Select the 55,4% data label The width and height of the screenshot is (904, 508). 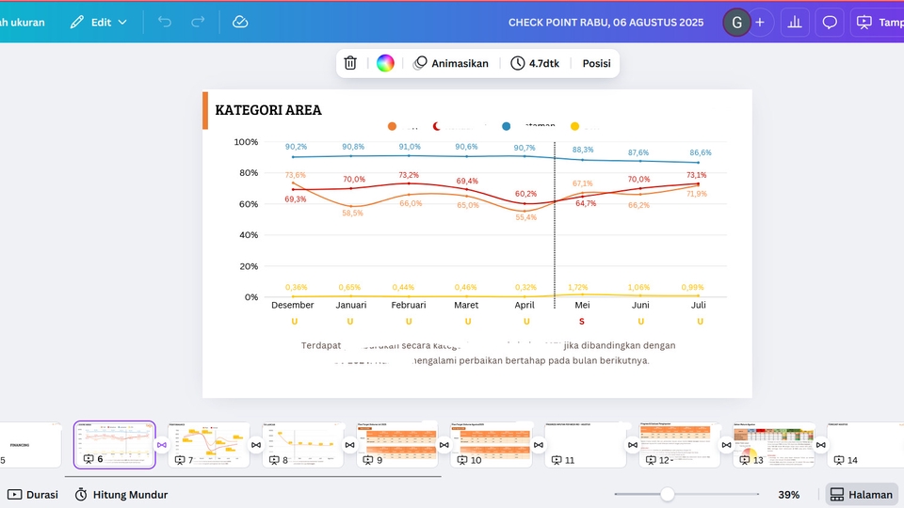tap(525, 217)
